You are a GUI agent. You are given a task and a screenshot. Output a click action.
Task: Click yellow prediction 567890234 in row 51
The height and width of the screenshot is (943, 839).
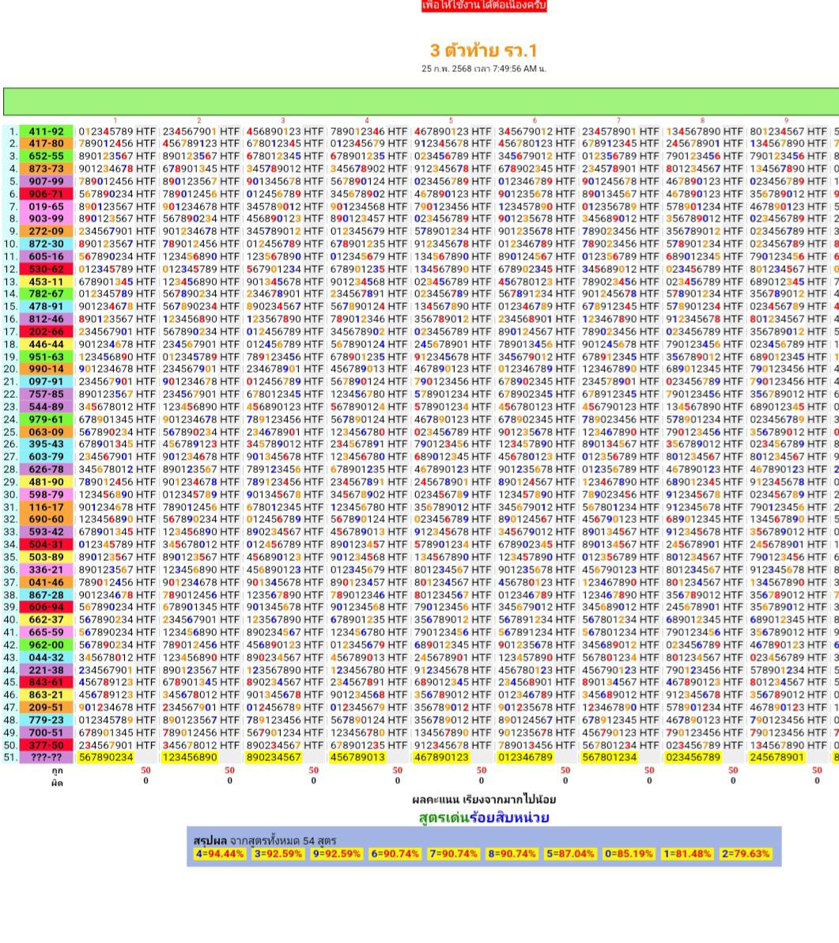click(107, 757)
